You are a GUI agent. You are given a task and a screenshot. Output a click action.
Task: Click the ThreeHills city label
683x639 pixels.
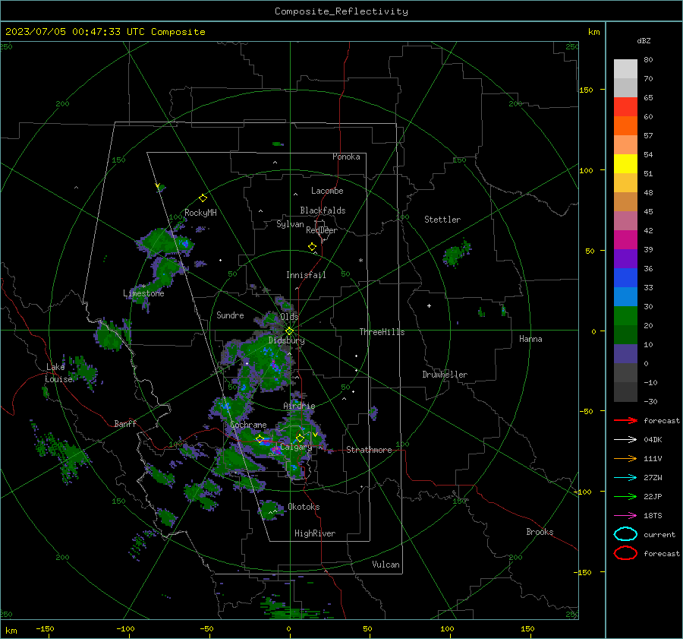382,332
